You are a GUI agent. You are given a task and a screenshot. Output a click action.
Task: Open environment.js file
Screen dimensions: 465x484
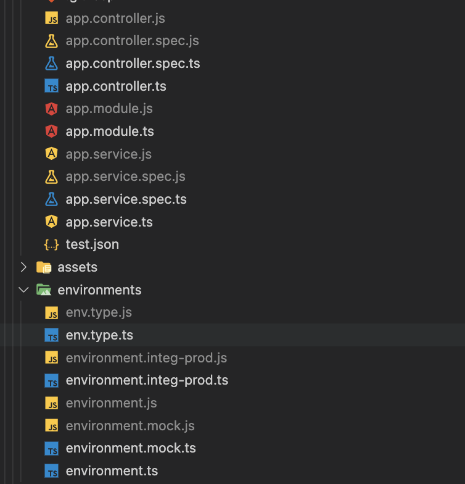point(111,403)
